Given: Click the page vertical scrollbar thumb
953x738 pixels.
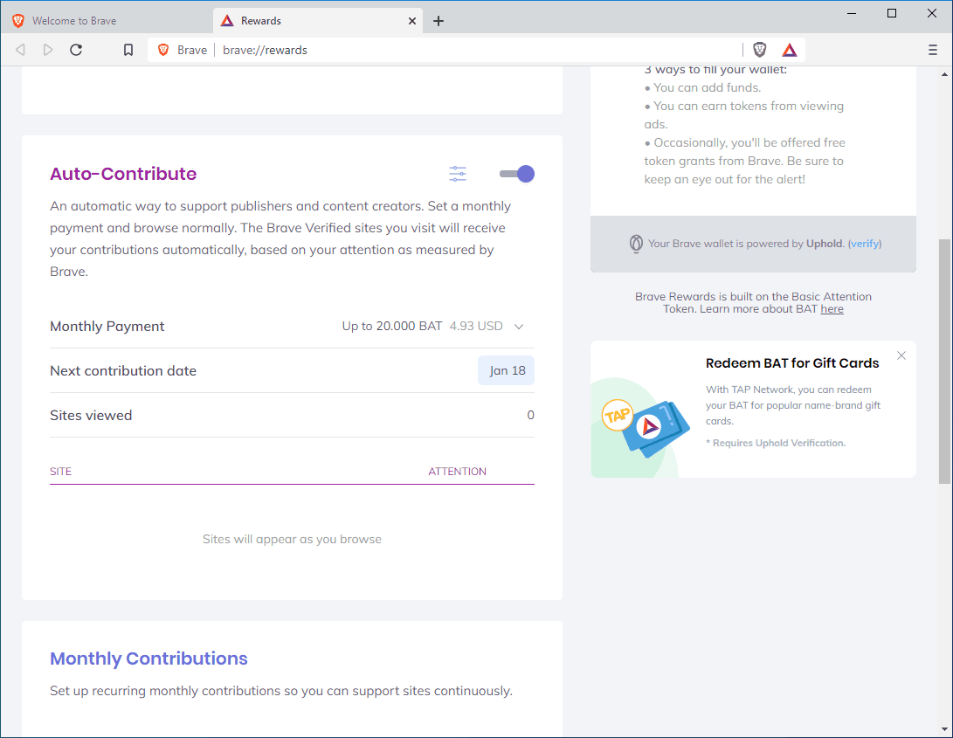Looking at the screenshot, I should [944, 361].
